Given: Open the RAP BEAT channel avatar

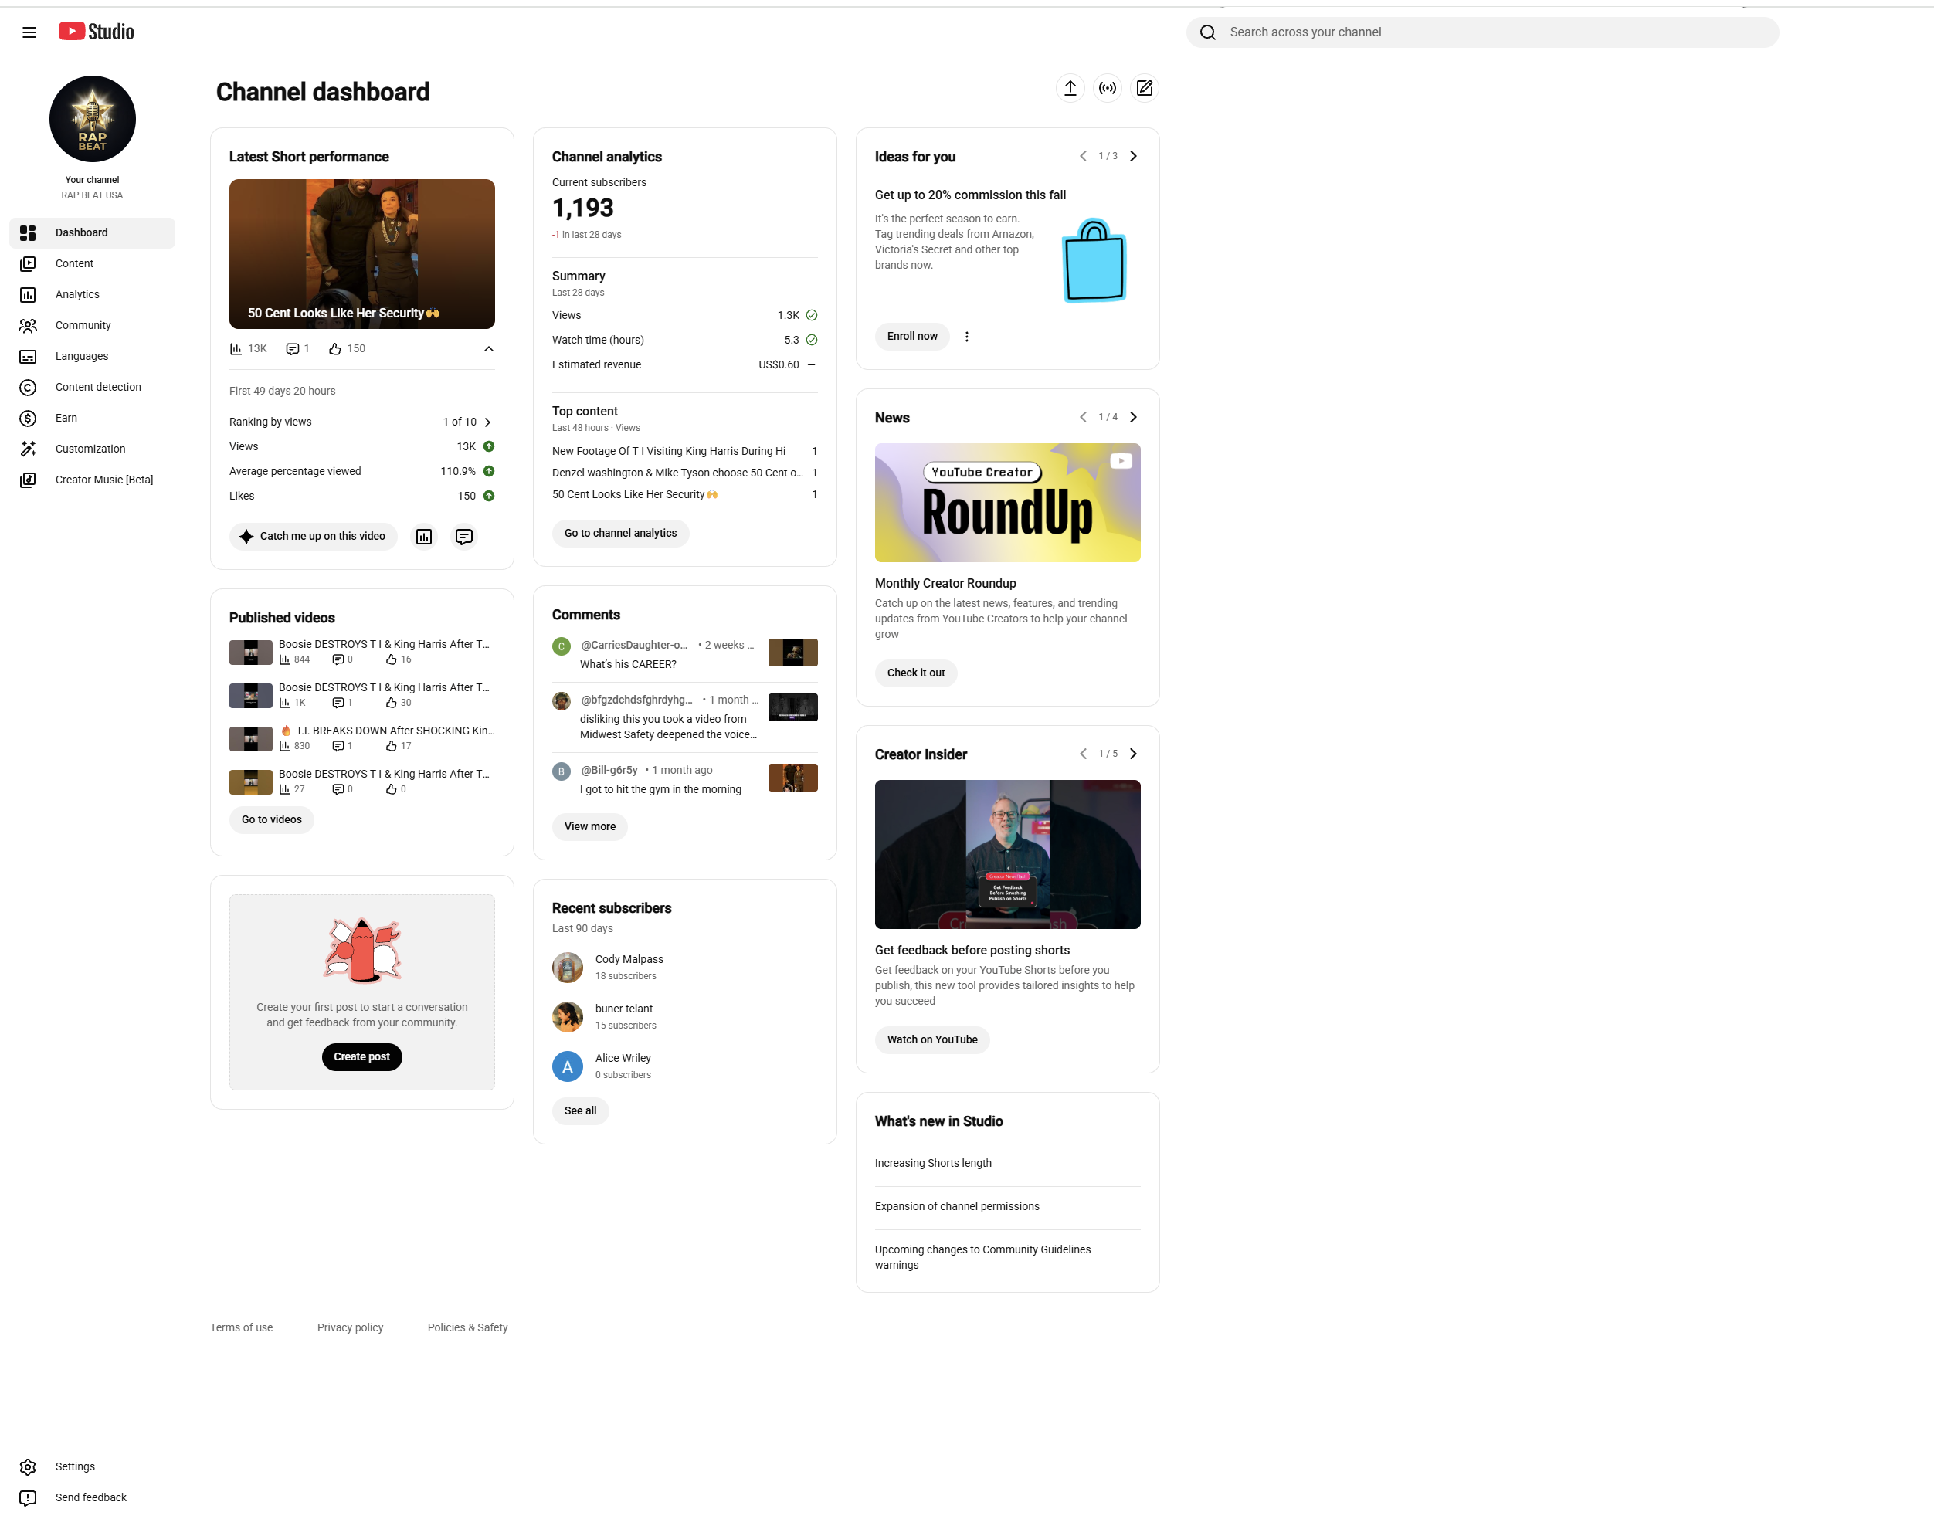Looking at the screenshot, I should tap(93, 119).
